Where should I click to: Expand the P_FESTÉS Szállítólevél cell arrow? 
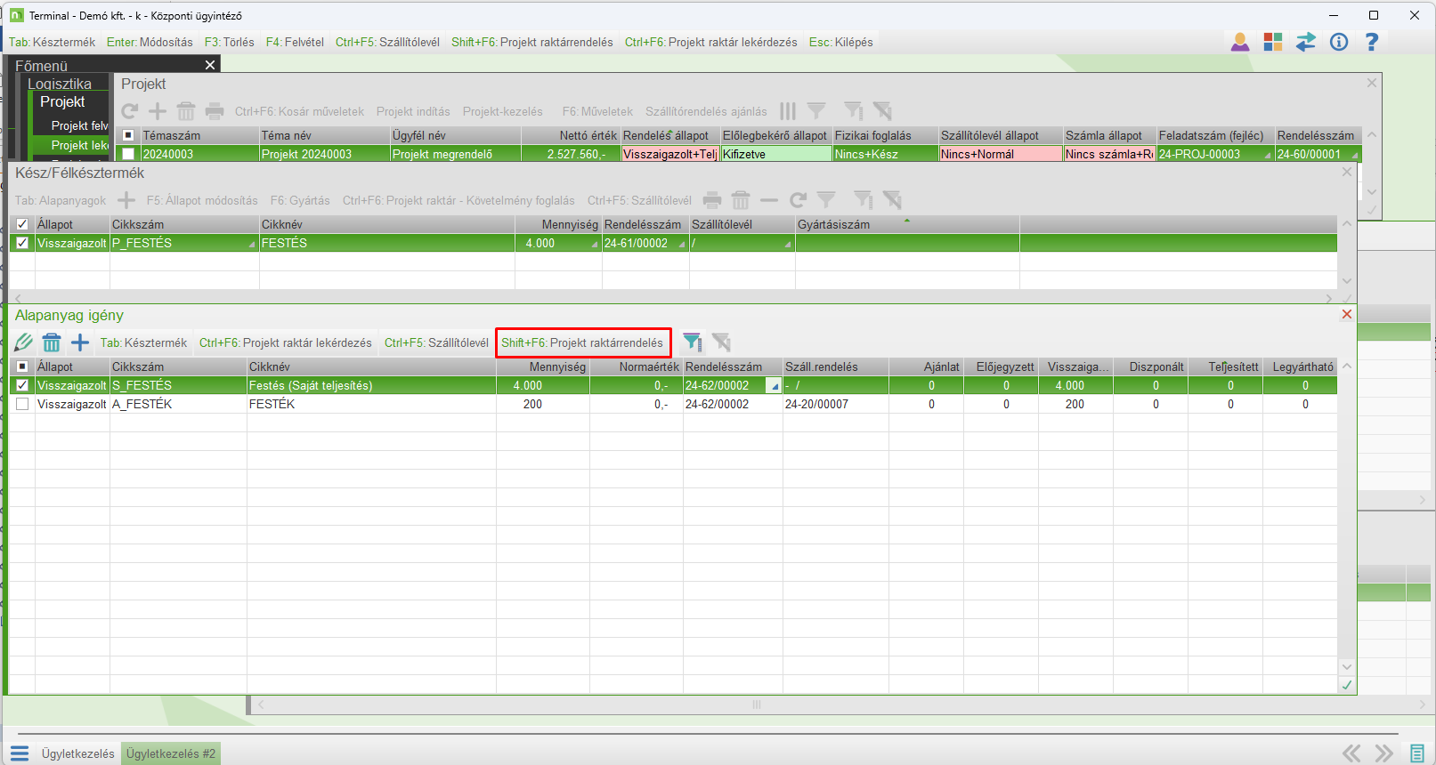point(788,245)
